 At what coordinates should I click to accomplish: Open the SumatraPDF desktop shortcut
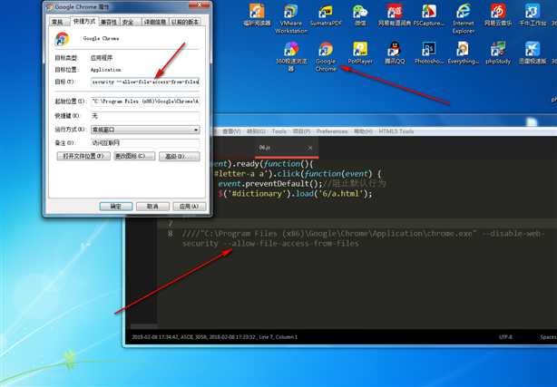point(326,15)
